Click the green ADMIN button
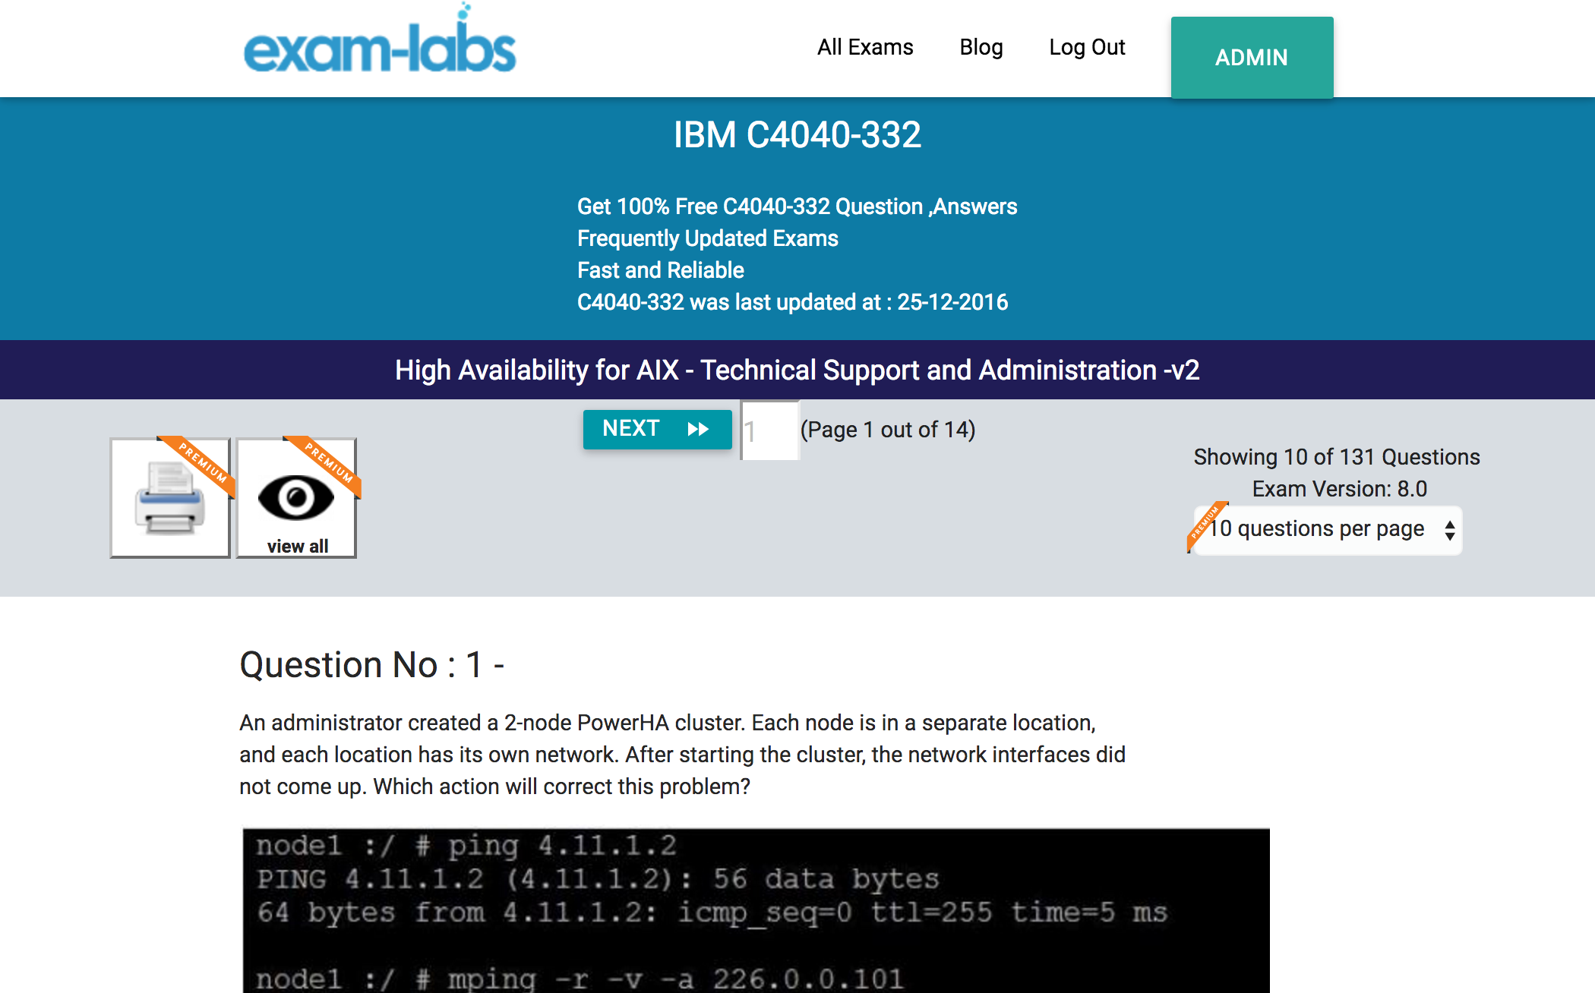The image size is (1595, 993). click(x=1252, y=58)
